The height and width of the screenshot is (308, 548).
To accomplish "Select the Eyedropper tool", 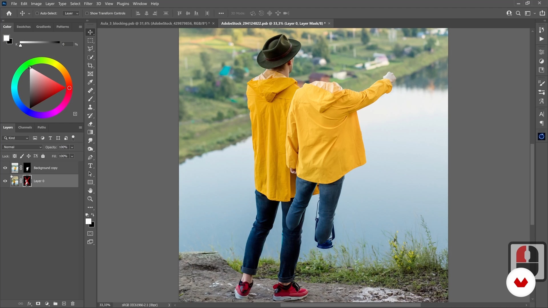I will point(90,82).
